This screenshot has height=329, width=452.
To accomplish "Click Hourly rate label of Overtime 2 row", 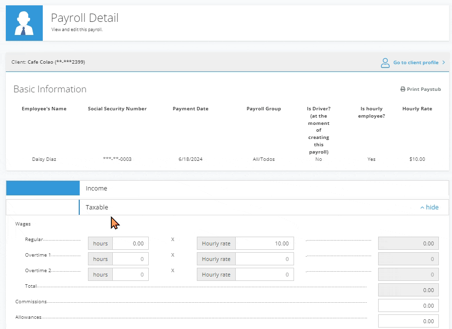I will coord(216,275).
